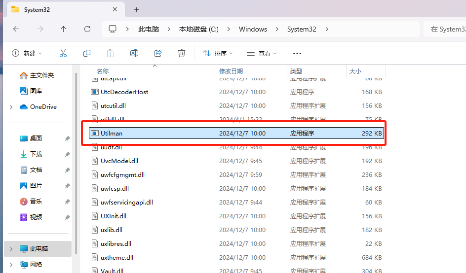Open the 查看 view dropdown
This screenshot has width=466, height=273.
click(262, 53)
